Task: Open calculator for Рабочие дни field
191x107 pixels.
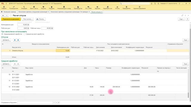Action: [x=28, y=28]
